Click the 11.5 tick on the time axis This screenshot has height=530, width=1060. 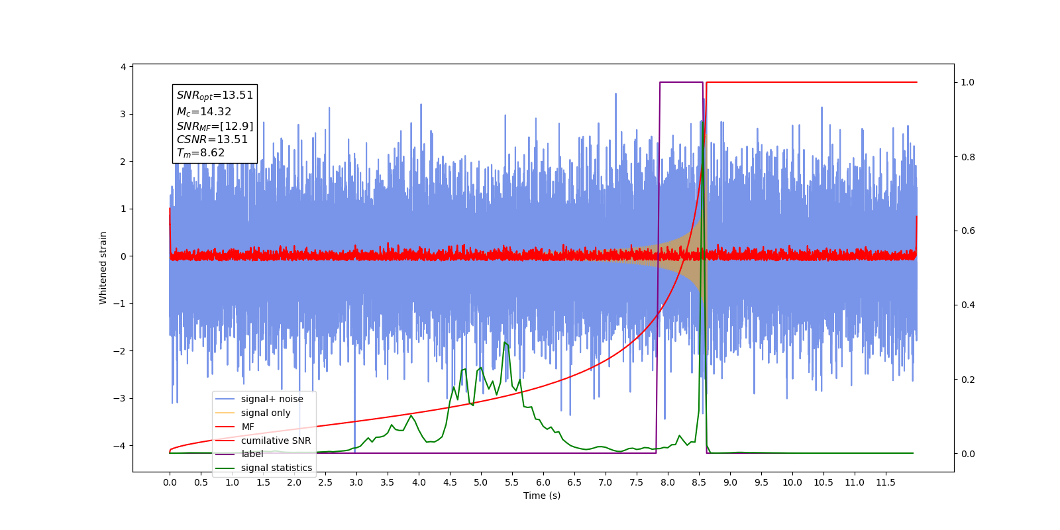tap(886, 482)
